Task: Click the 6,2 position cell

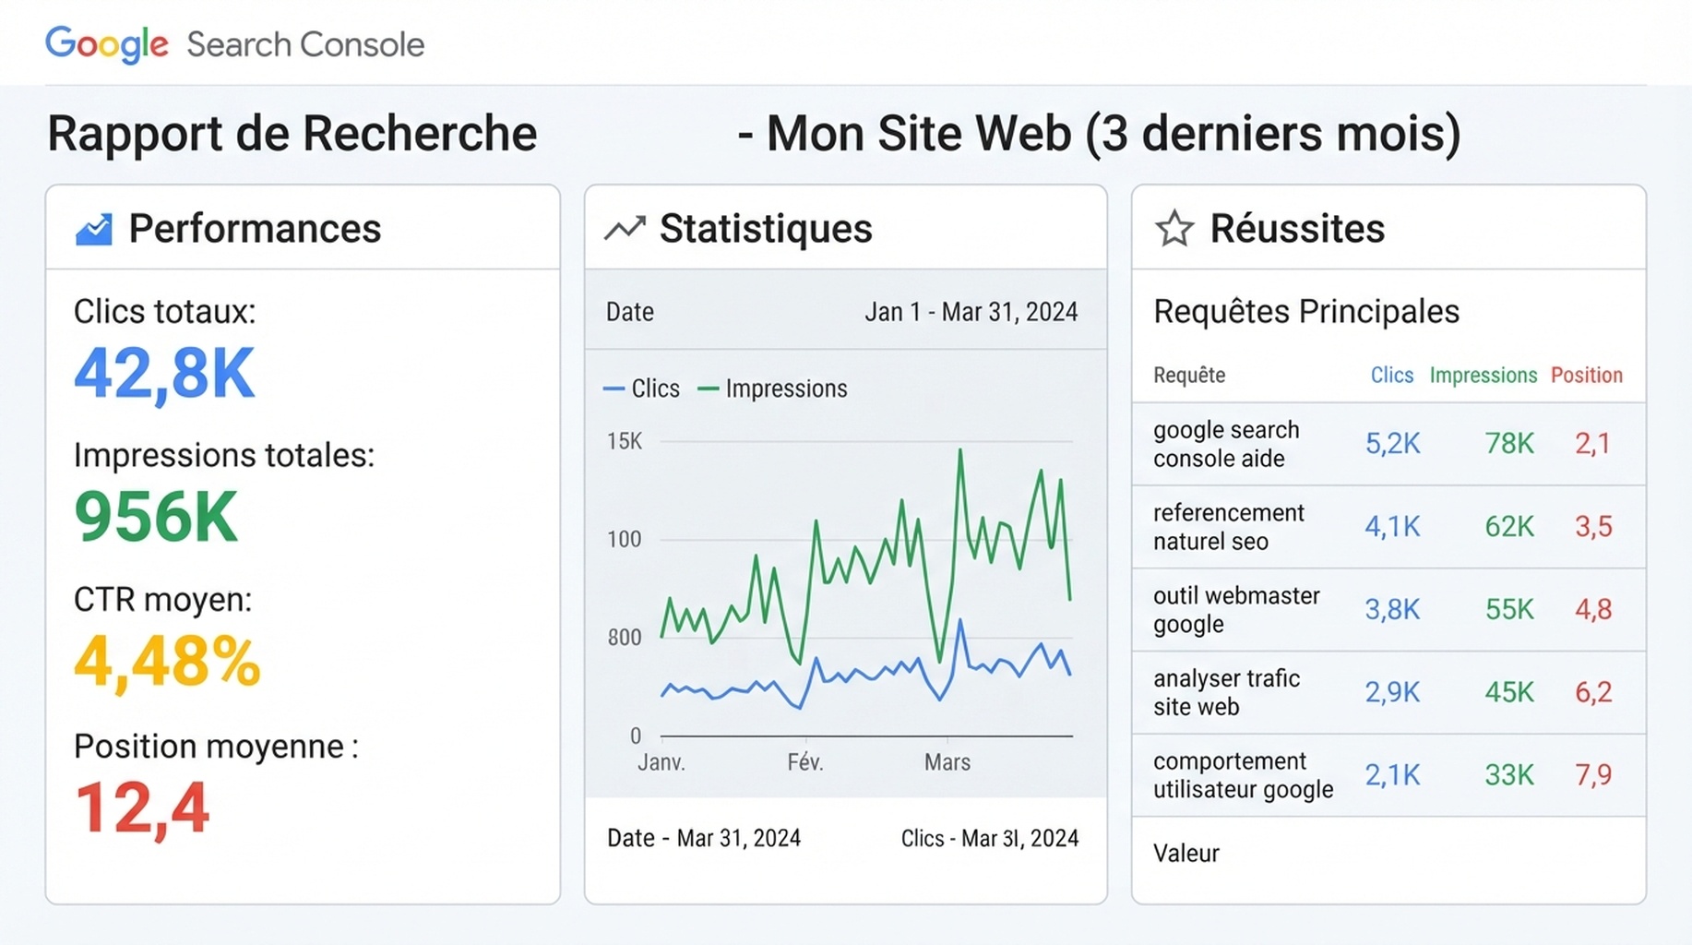Action: pyautogui.click(x=1593, y=692)
